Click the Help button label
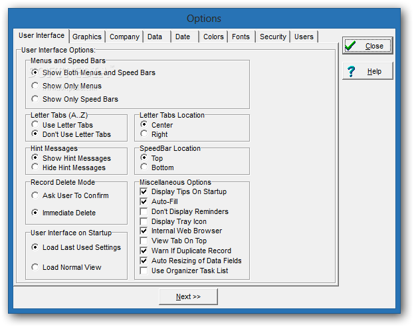The height and width of the screenshot is (327, 414). coord(374,71)
